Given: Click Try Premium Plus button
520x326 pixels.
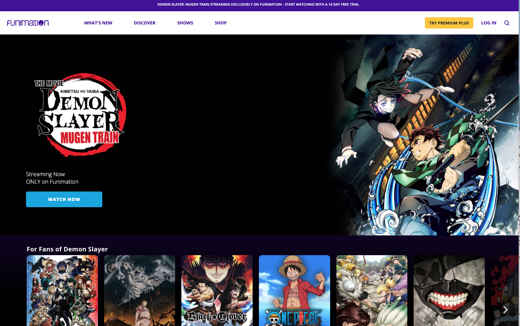Looking at the screenshot, I should pyautogui.click(x=449, y=23).
